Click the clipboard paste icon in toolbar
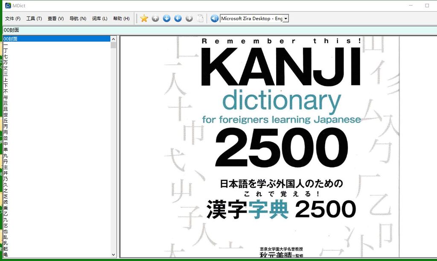Viewport: 437px width, 261px height. (200, 18)
